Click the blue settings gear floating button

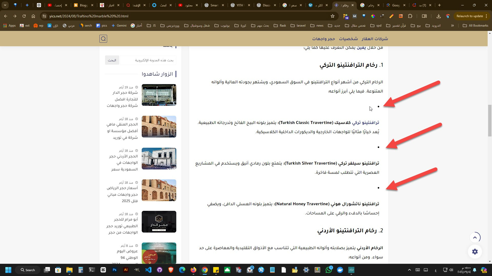[x=475, y=251]
